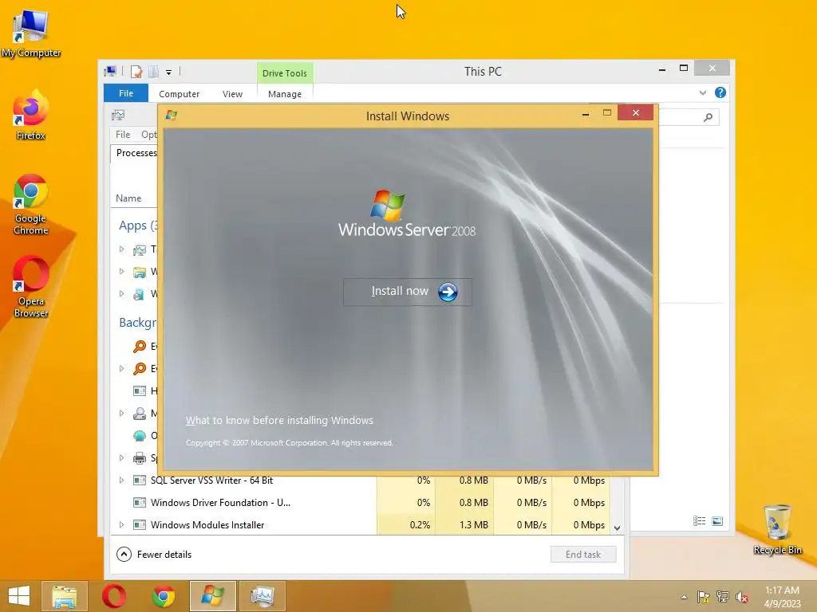817x612 pixels.
Task: Open the Help icon in This PC
Action: point(720,92)
